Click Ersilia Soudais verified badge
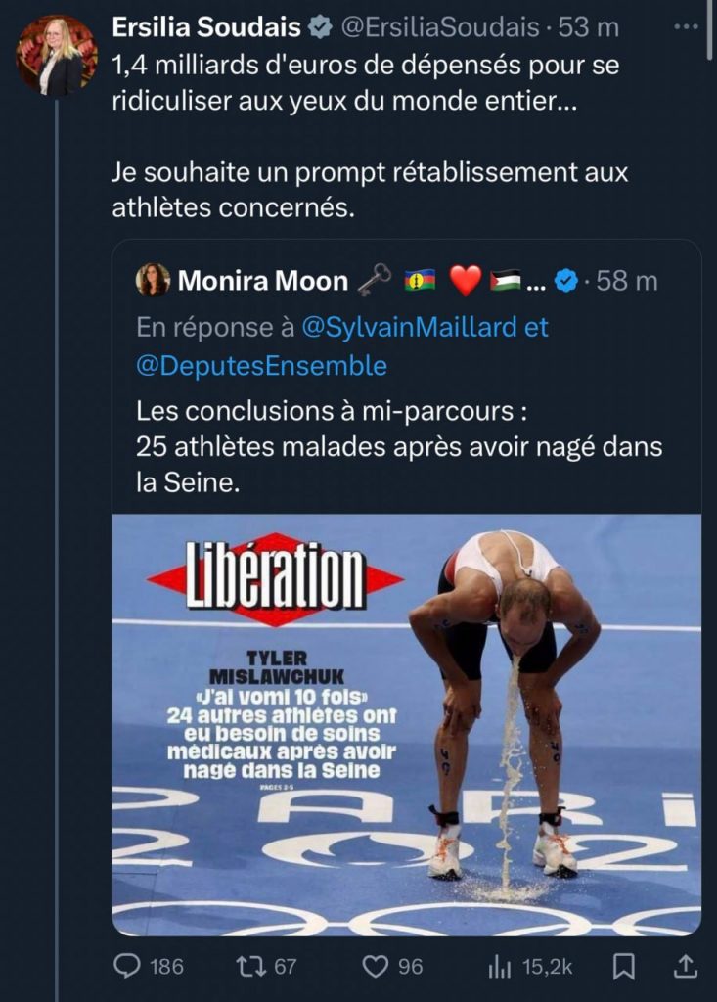Image resolution: width=717 pixels, height=1002 pixels. pyautogui.click(x=320, y=27)
